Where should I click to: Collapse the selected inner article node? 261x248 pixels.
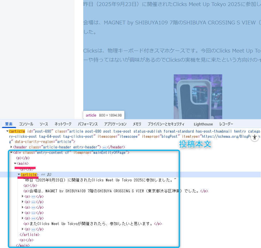coord(19,175)
